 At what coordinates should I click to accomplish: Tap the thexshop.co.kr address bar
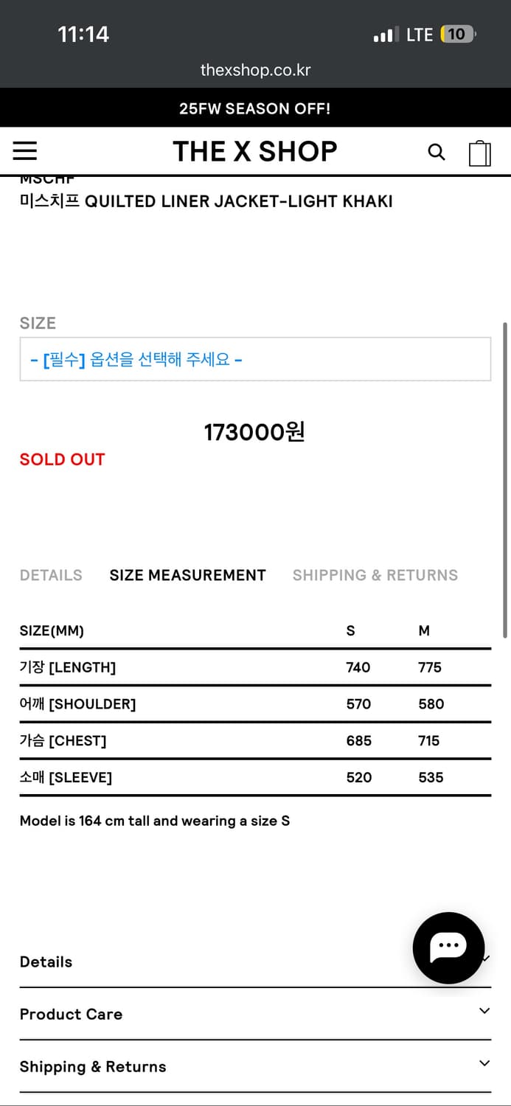coord(255,71)
